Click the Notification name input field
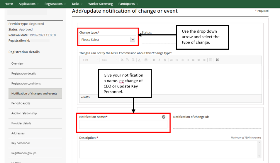Screen dimensions: 280x163 click(x=123, y=125)
